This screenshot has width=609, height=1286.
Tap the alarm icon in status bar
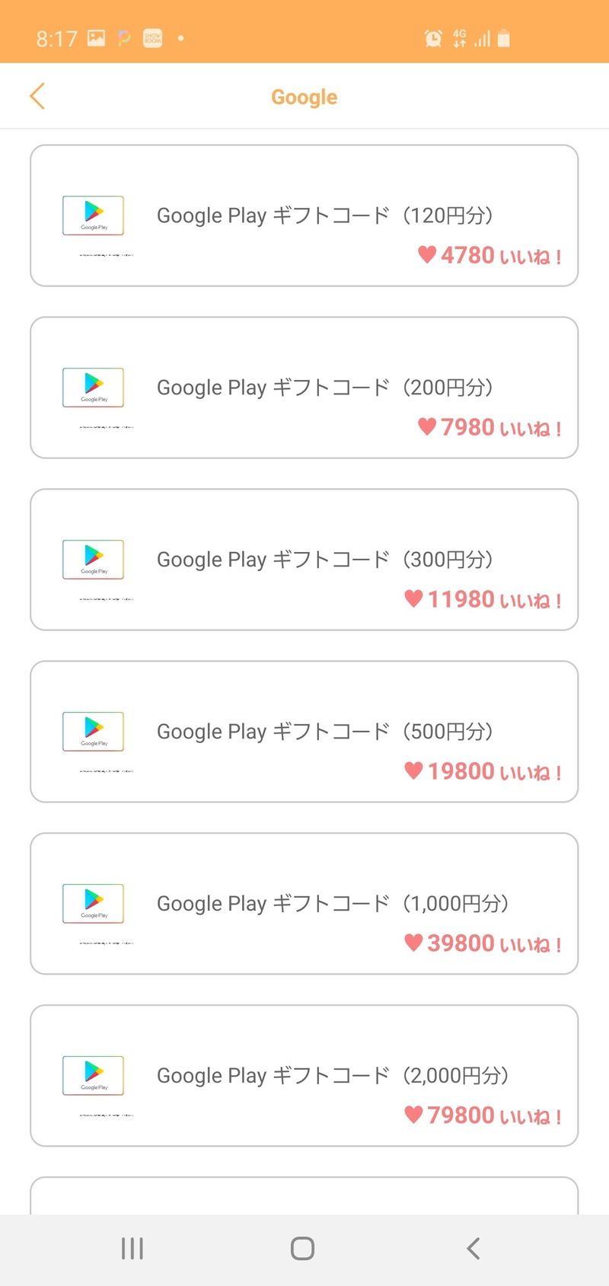click(433, 38)
